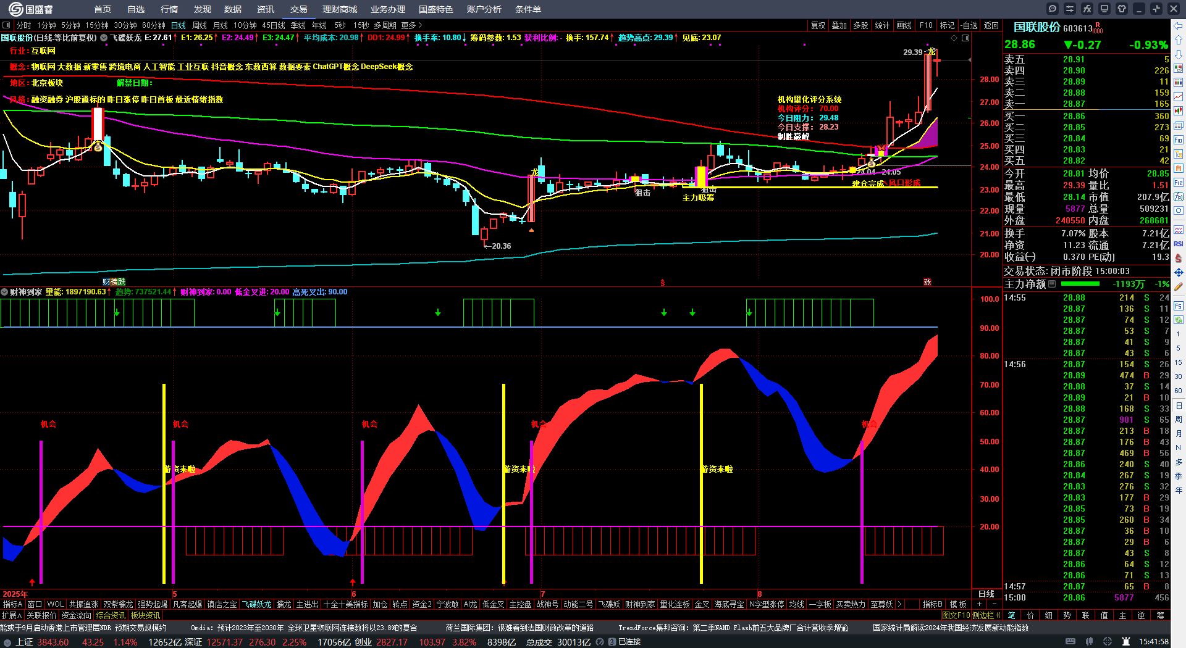
Task: Click the next-stock down-arrow sidebar icon
Action: coord(1179,54)
